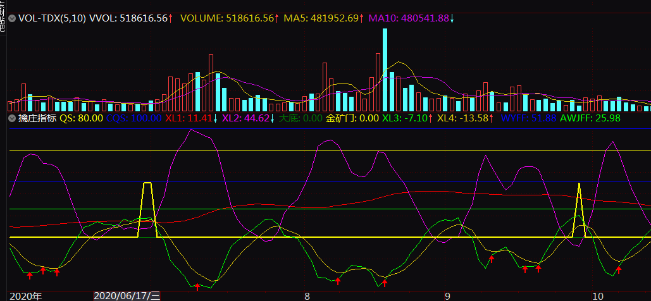Click the WYFF: 51.88 legend
Image resolution: width=651 pixels, height=301 pixels.
pyautogui.click(x=528, y=118)
